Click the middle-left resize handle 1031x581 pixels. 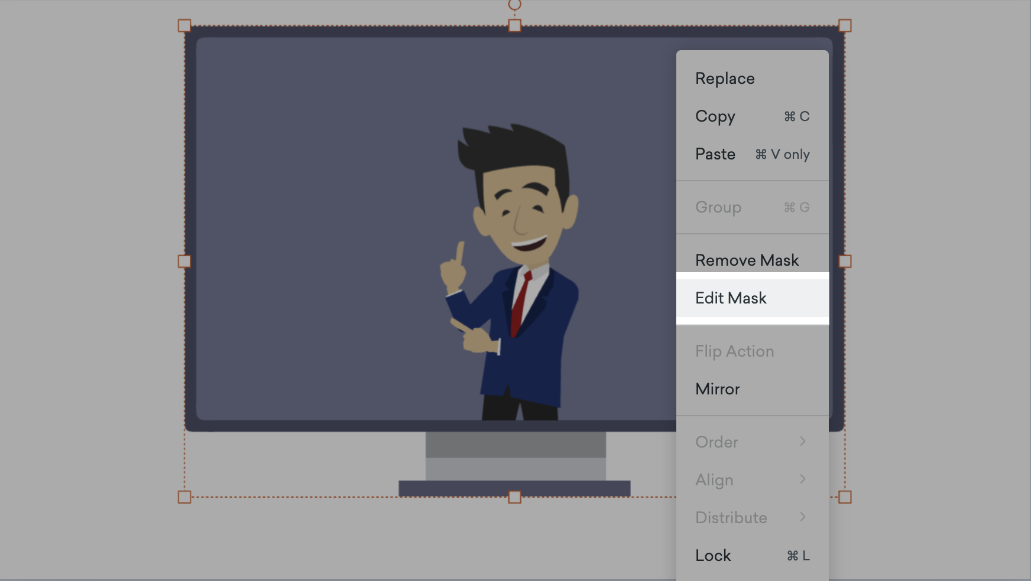[184, 261]
